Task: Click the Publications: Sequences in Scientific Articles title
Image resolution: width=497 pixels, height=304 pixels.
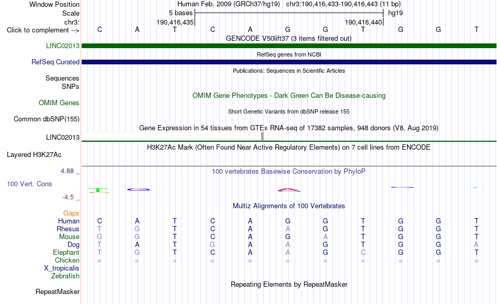Action: click(289, 71)
